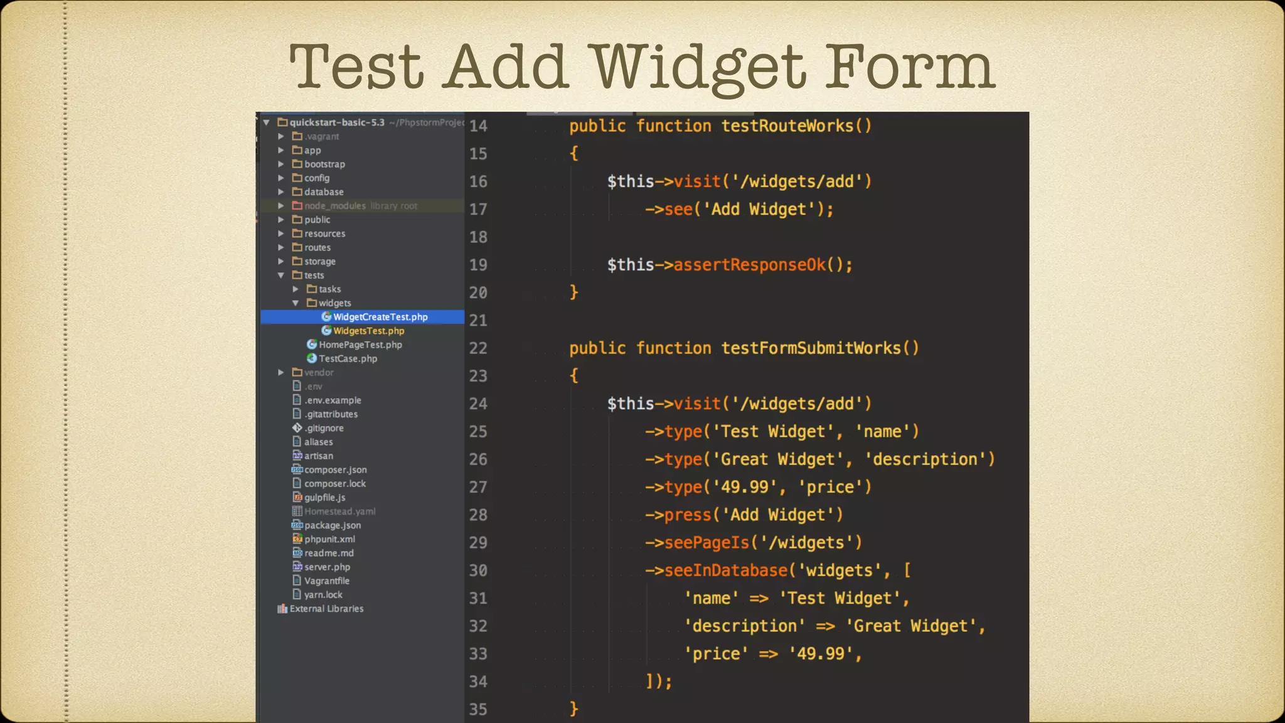1285x723 pixels.
Task: Click the package.json JSON icon
Action: pyautogui.click(x=297, y=525)
